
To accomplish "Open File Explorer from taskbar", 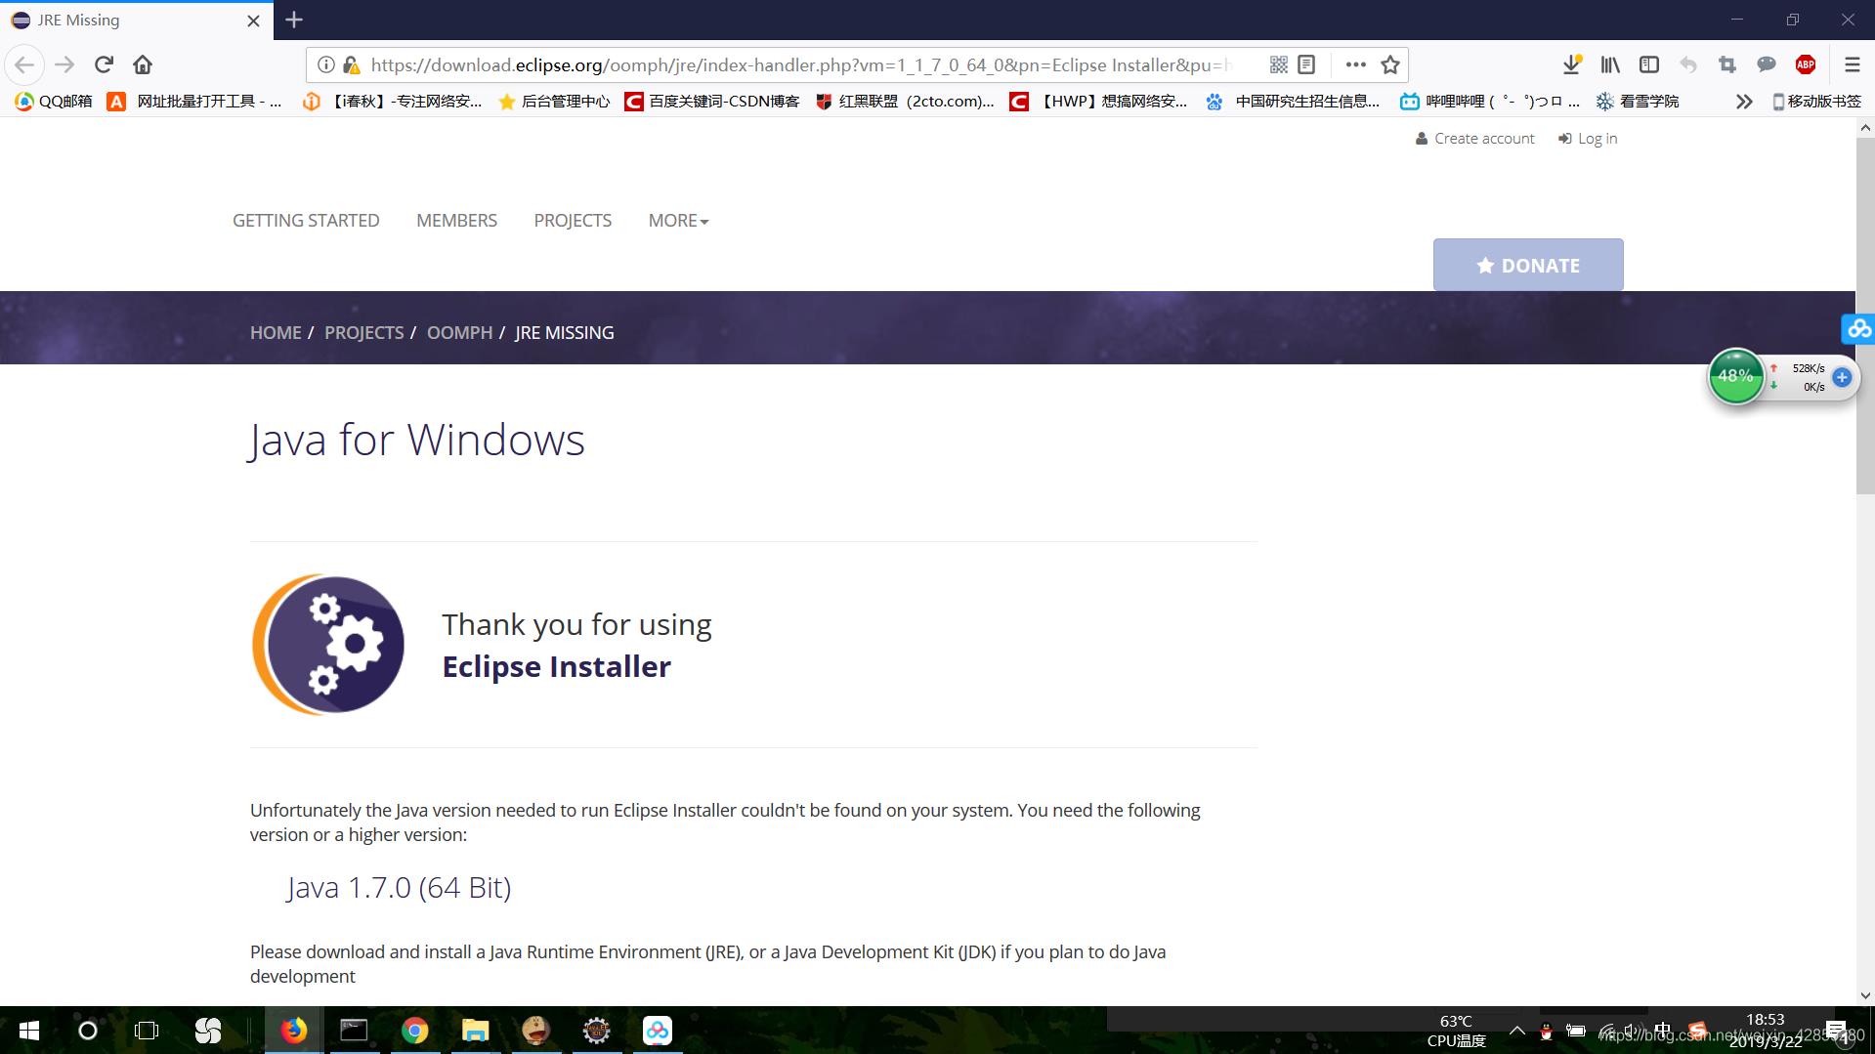I will (x=475, y=1031).
